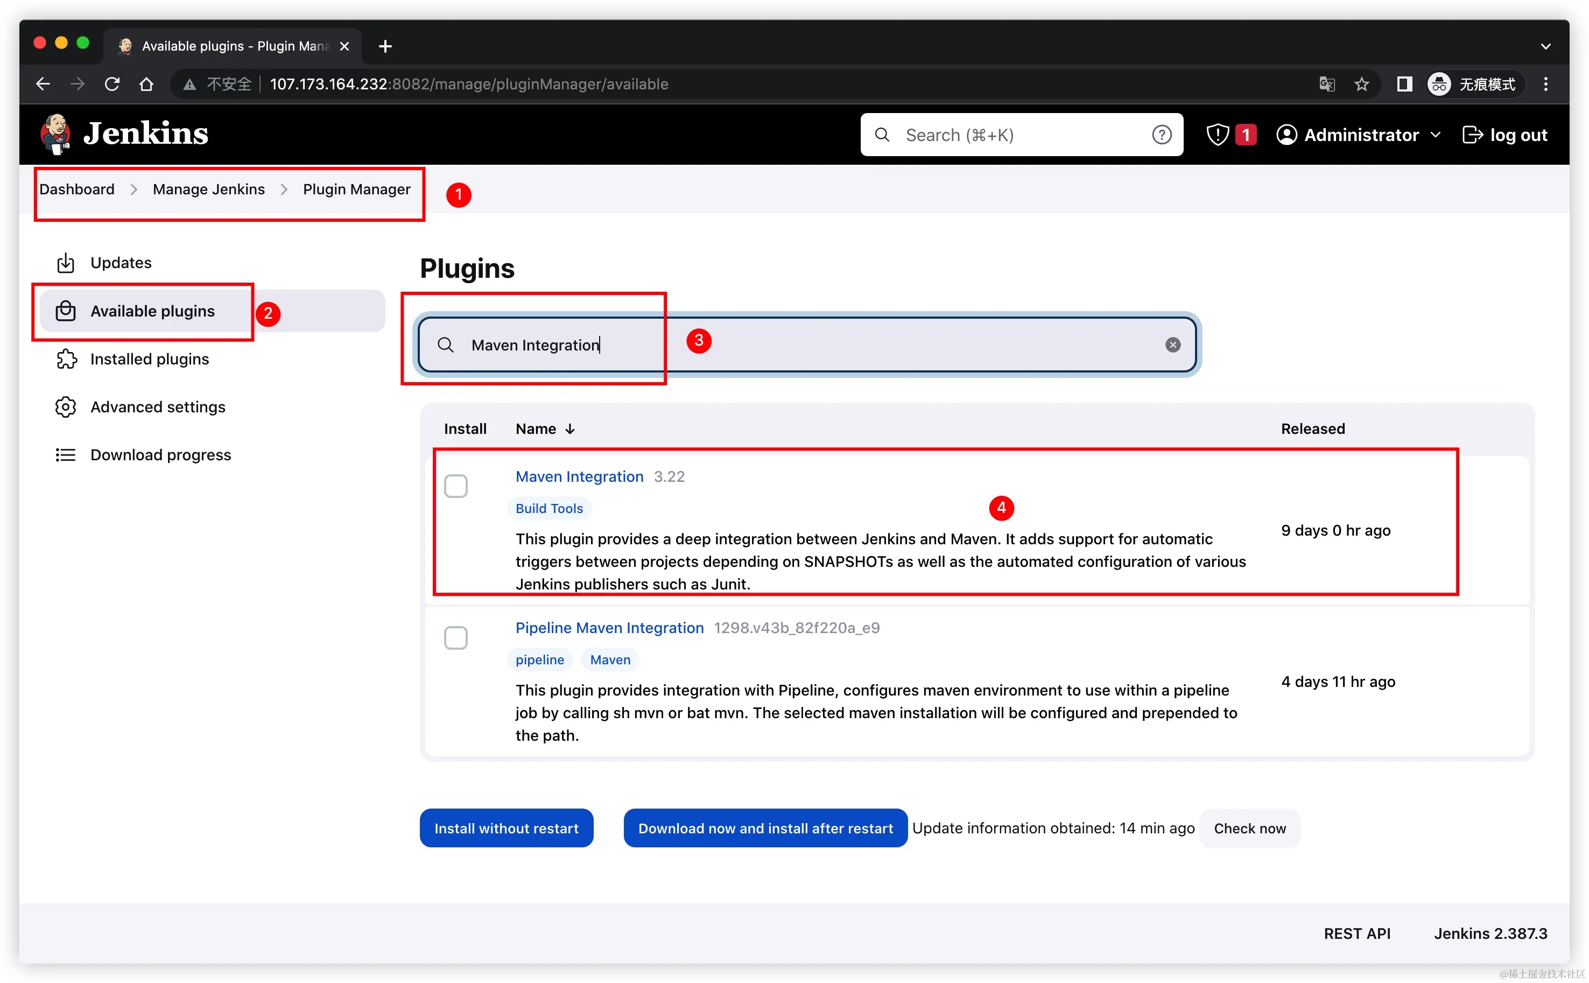
Task: Open a new browser tab with the plus button
Action: click(x=385, y=47)
